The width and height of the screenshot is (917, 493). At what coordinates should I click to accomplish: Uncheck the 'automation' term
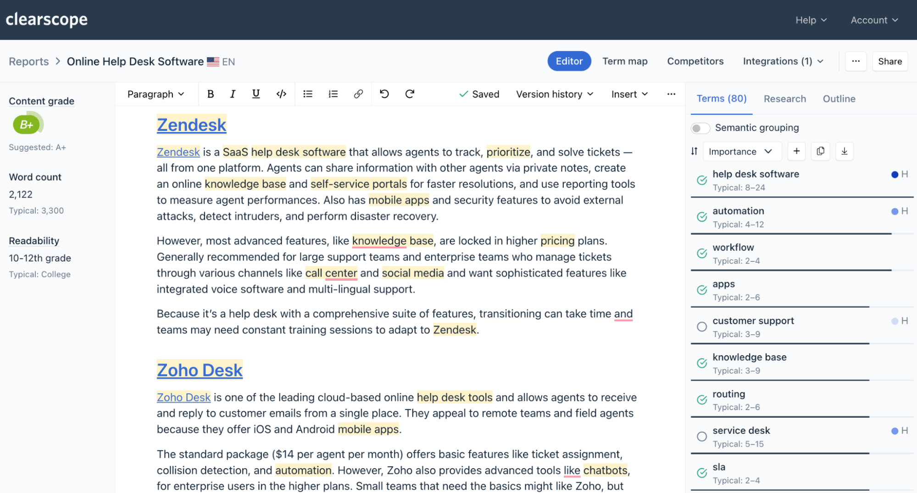(x=701, y=217)
